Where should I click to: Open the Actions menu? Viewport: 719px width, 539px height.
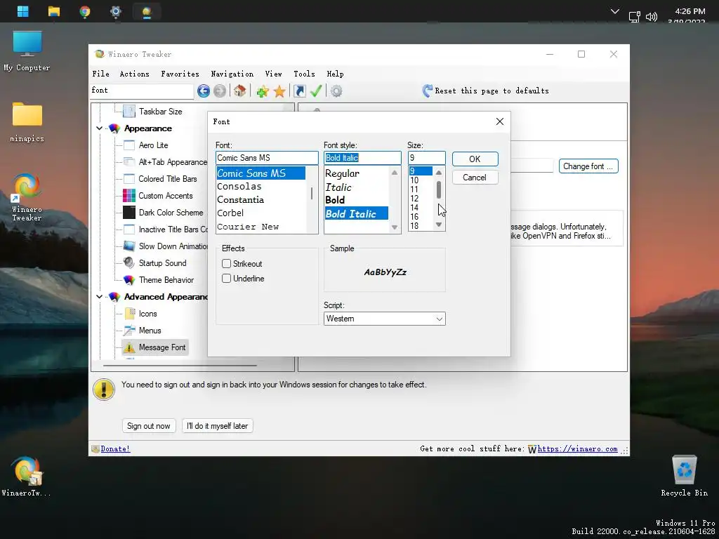click(134, 74)
